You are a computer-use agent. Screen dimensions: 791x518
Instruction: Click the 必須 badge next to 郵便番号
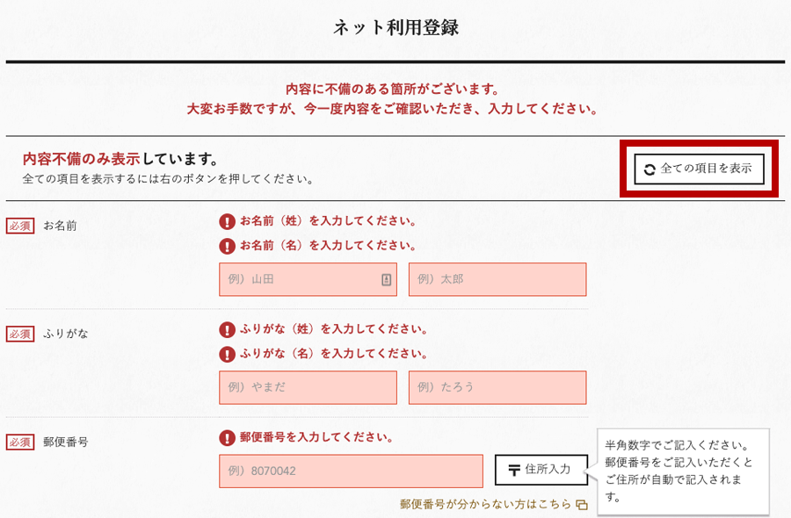20,442
